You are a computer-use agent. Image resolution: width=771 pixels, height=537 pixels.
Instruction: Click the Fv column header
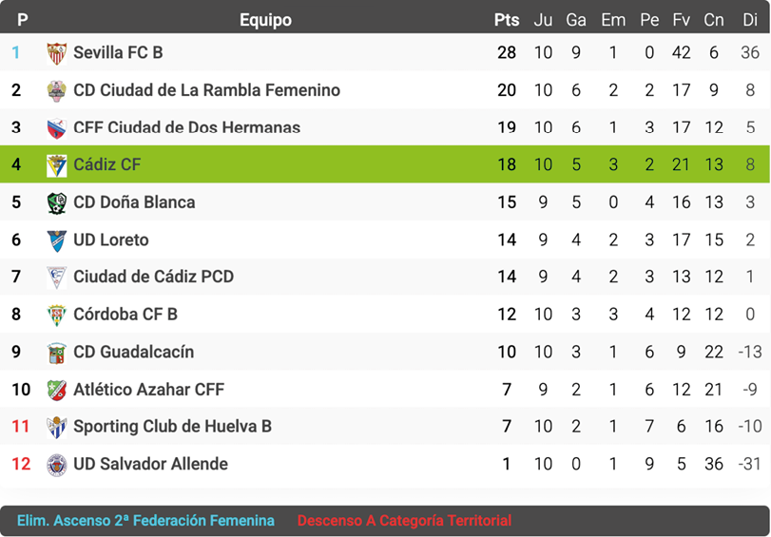coord(681,20)
